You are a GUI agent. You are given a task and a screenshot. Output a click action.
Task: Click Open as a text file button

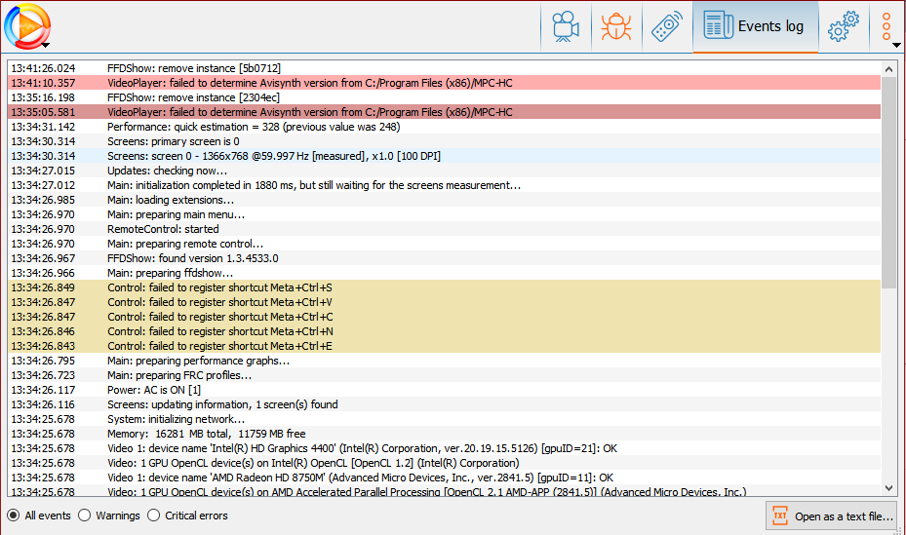tap(832, 516)
